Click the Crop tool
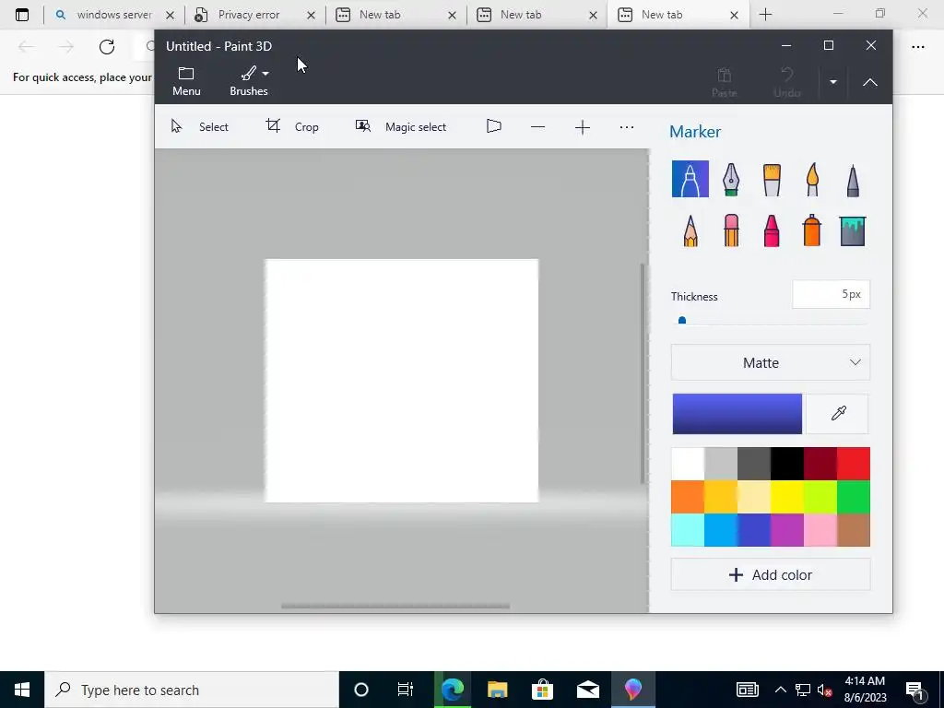Image resolution: width=944 pixels, height=708 pixels. [x=292, y=126]
